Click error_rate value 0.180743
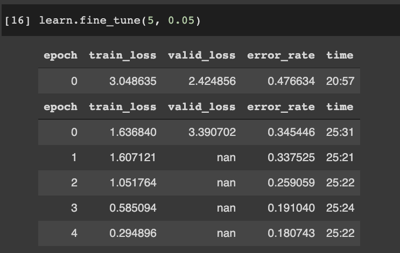 tap(291, 233)
